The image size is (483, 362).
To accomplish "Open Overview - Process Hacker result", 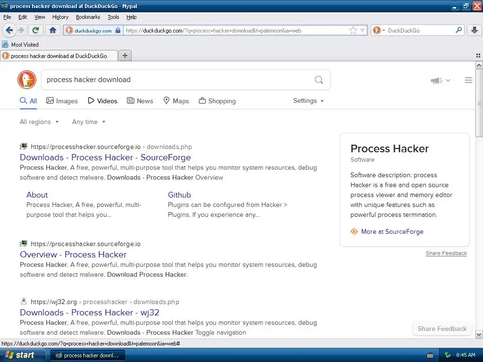I will (73, 255).
